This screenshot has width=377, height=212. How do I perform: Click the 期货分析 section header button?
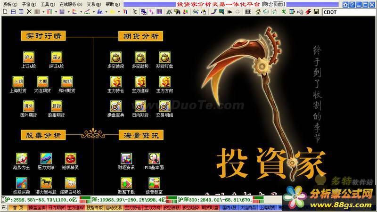pyautogui.click(x=140, y=36)
